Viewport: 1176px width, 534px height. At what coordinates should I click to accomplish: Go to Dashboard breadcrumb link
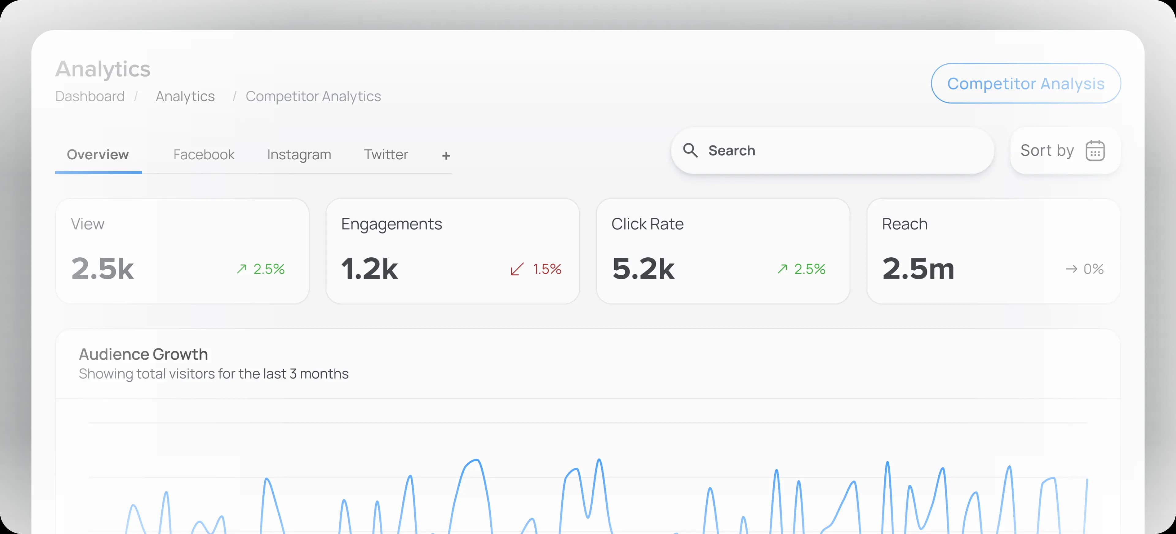(x=90, y=97)
